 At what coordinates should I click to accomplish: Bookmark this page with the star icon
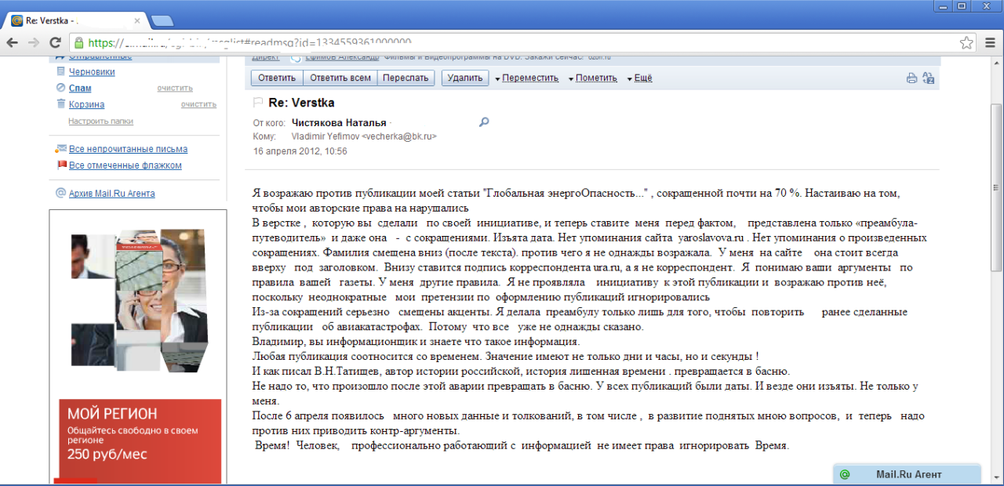[967, 43]
